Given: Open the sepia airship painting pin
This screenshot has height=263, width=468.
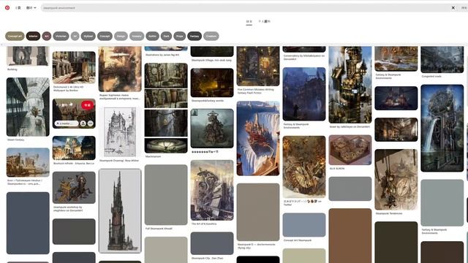Looking at the screenshot, I should coord(120,69).
